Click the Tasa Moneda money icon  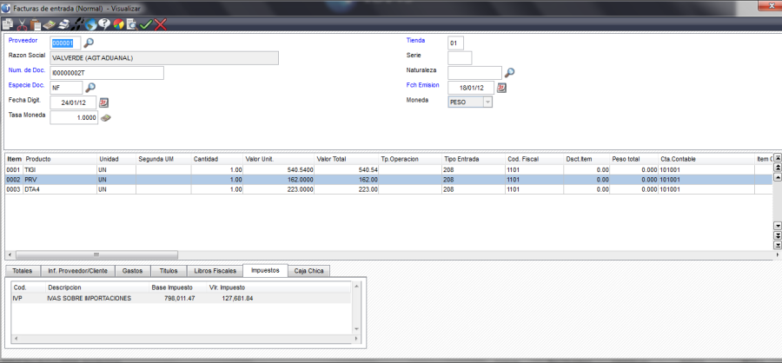click(105, 118)
